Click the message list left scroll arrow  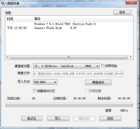coord(8,57)
